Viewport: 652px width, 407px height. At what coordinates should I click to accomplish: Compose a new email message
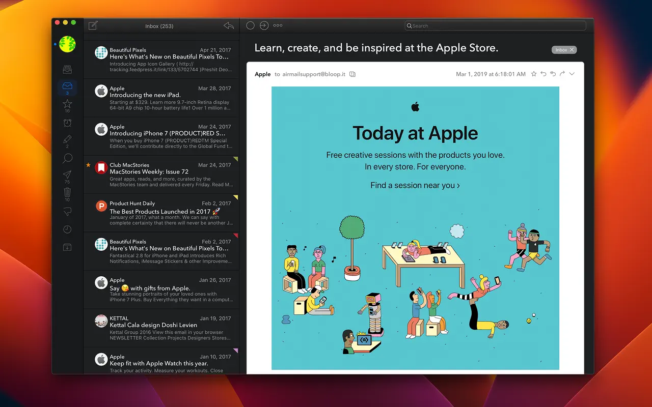tap(93, 25)
